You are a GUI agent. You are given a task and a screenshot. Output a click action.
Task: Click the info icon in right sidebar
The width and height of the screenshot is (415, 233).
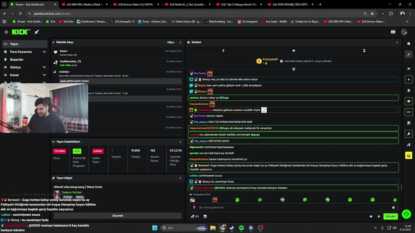click(x=409, y=44)
